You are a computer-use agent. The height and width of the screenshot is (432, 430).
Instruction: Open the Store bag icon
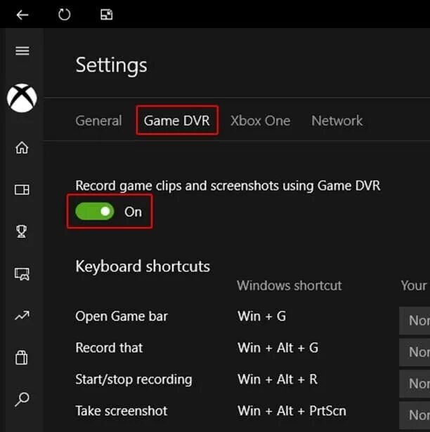click(22, 358)
